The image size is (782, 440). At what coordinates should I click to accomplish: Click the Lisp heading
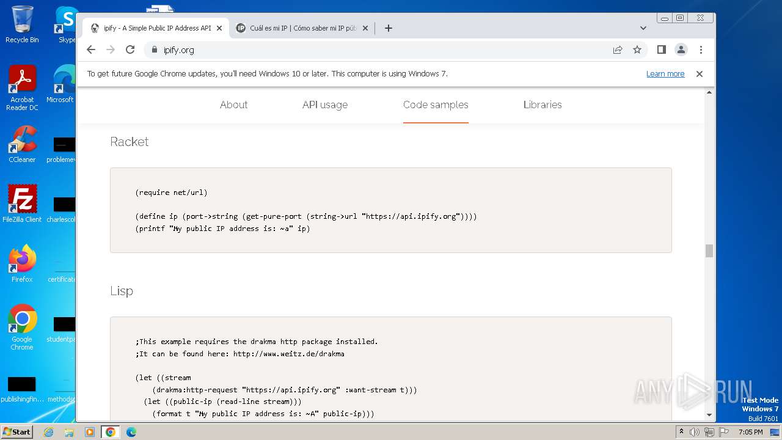122,291
